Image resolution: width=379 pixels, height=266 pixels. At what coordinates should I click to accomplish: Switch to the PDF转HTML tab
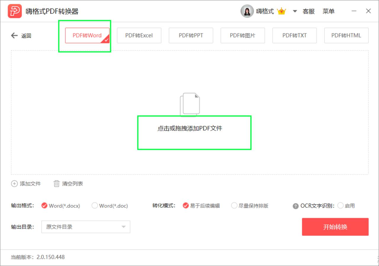tap(346, 35)
